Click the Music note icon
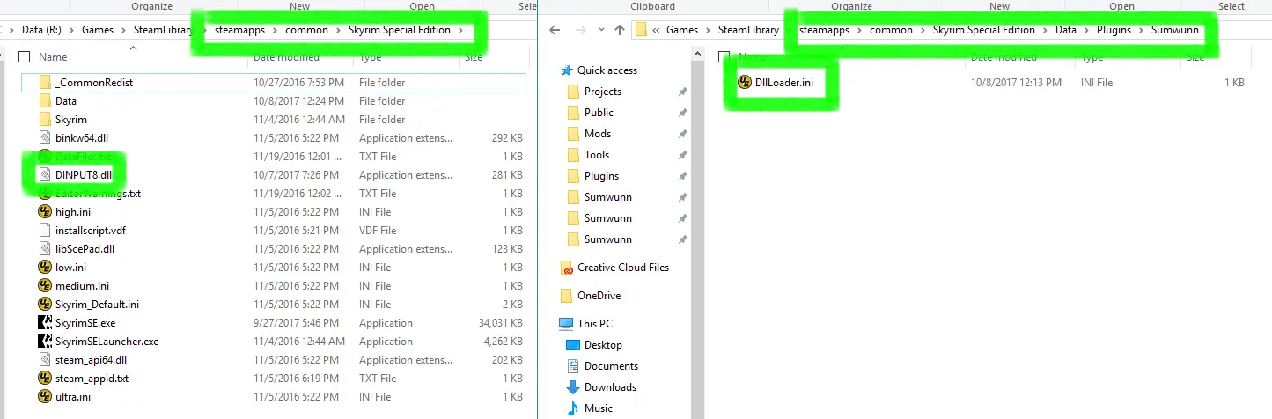 coord(573,408)
